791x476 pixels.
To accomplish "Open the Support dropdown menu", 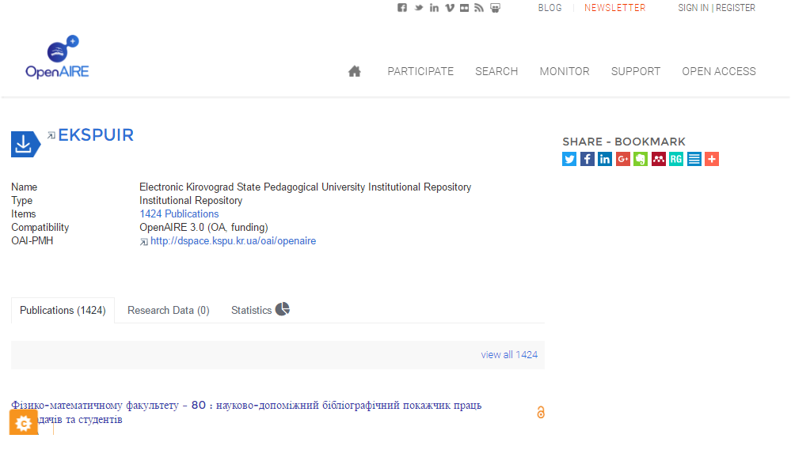I will click(635, 71).
